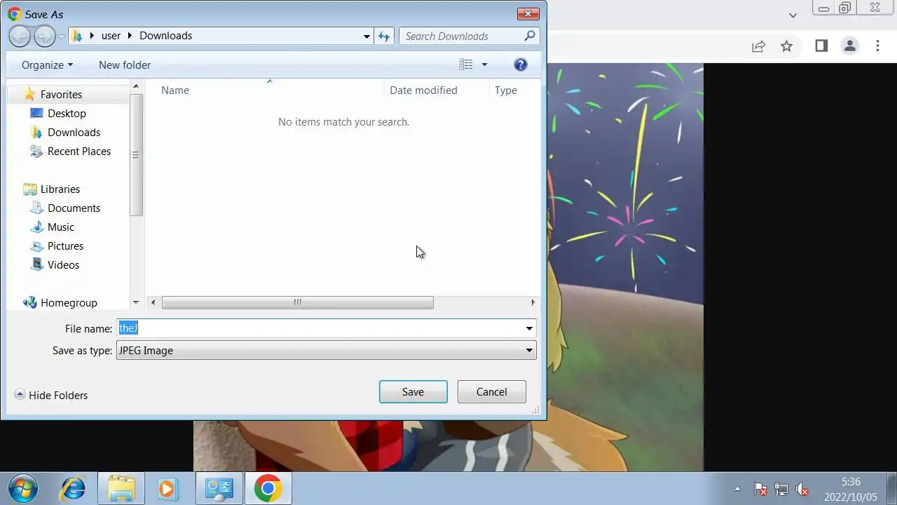This screenshot has width=897, height=505.
Task: Select the Downloads breadcrumb in address bar
Action: pos(165,36)
